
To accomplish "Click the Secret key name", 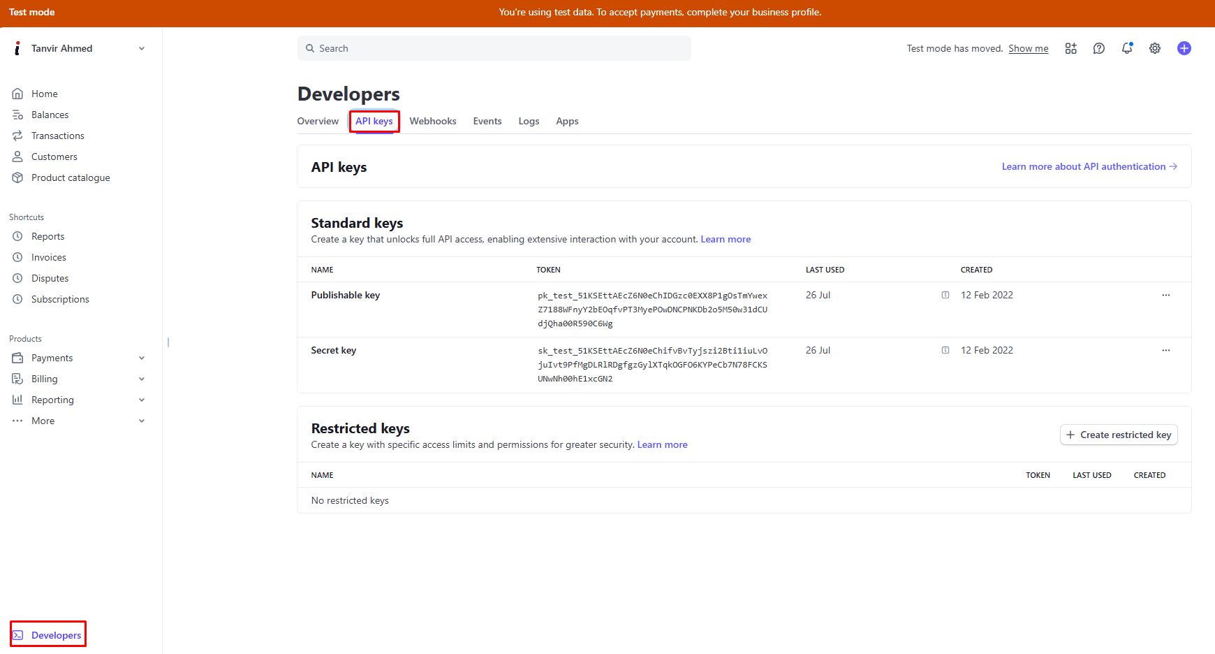I will coord(334,350).
